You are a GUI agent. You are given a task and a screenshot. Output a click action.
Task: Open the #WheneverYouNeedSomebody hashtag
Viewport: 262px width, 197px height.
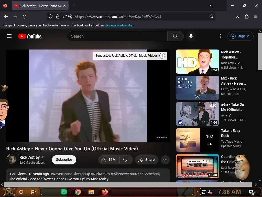136,174
